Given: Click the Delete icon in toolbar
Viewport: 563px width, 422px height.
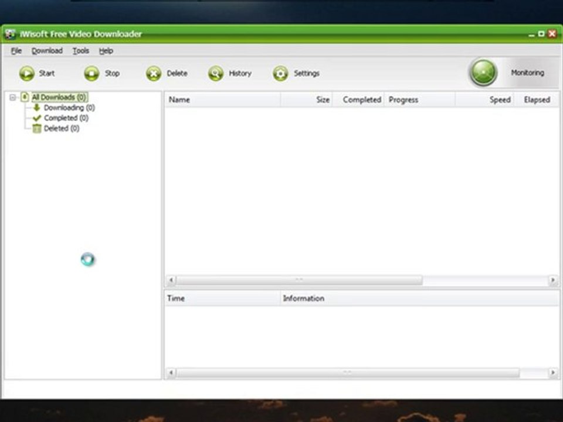Looking at the screenshot, I should (x=154, y=74).
